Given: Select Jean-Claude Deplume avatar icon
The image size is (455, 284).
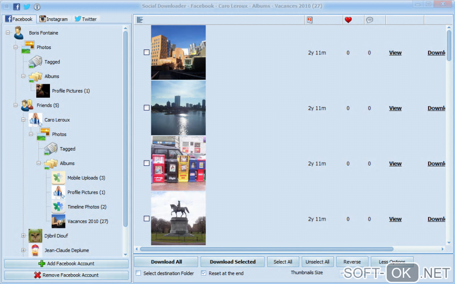Looking at the screenshot, I should pos(35,250).
